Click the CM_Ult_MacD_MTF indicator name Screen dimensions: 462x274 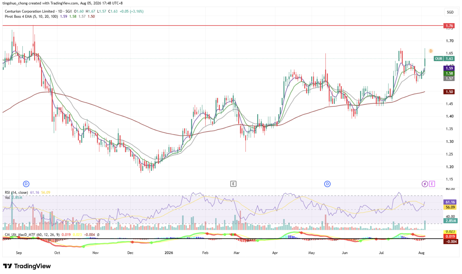[x=20, y=235]
